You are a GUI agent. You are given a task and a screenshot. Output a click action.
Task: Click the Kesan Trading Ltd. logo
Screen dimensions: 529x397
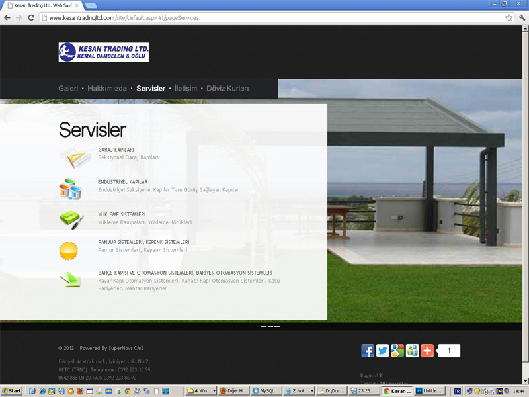[104, 52]
